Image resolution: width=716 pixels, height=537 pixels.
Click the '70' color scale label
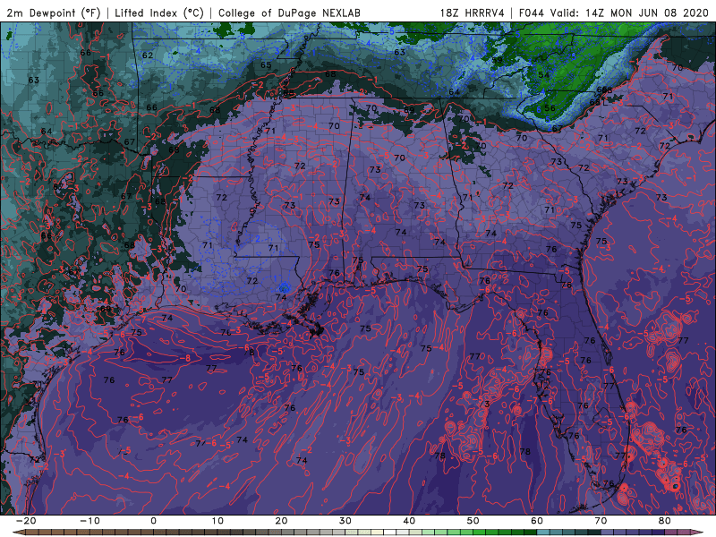pyautogui.click(x=601, y=521)
